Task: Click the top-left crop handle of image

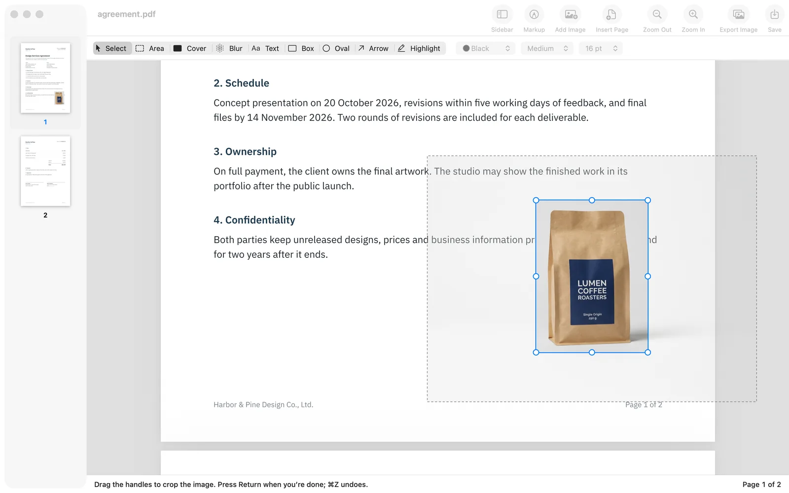Action: 536,200
